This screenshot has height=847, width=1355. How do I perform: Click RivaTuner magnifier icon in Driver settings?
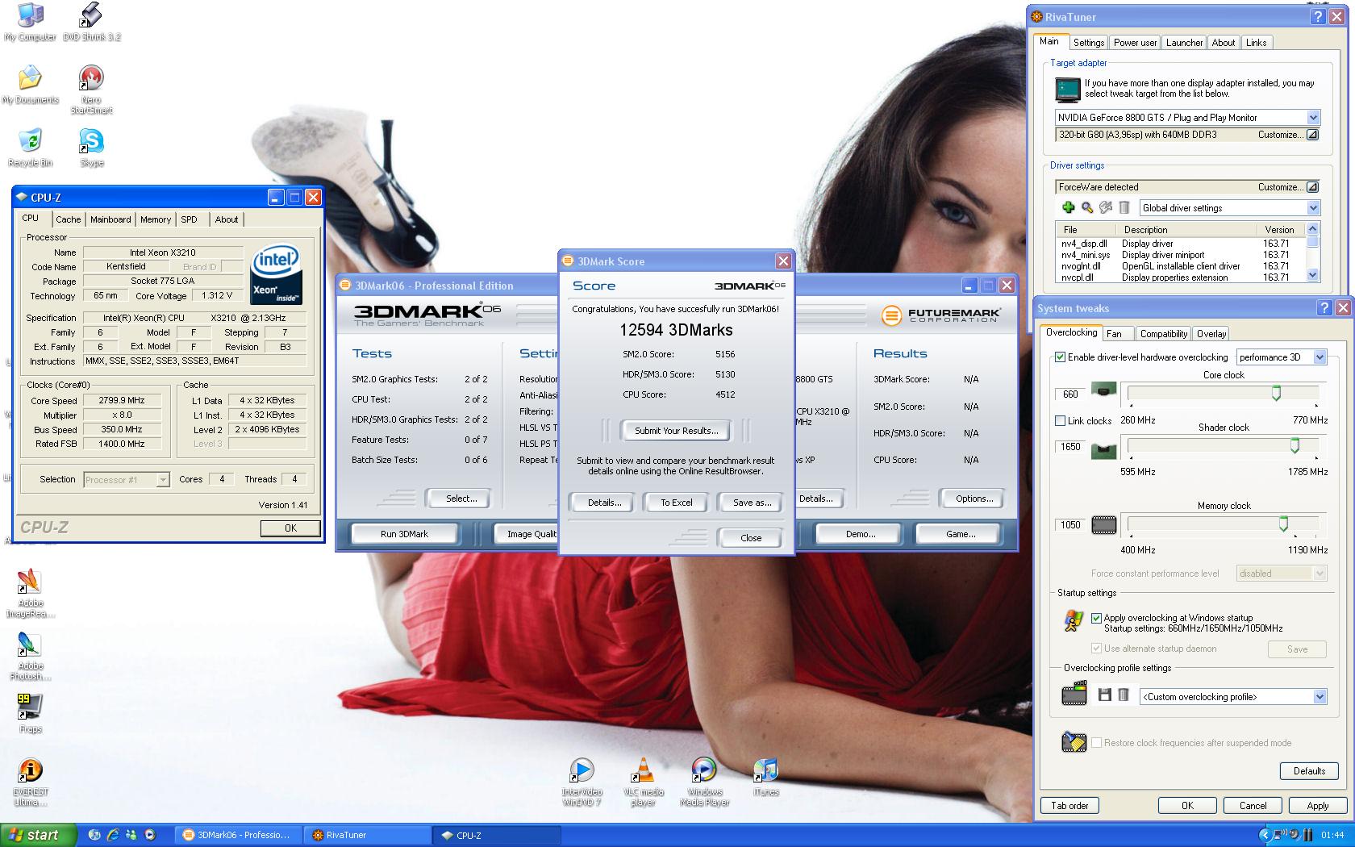[1086, 207]
